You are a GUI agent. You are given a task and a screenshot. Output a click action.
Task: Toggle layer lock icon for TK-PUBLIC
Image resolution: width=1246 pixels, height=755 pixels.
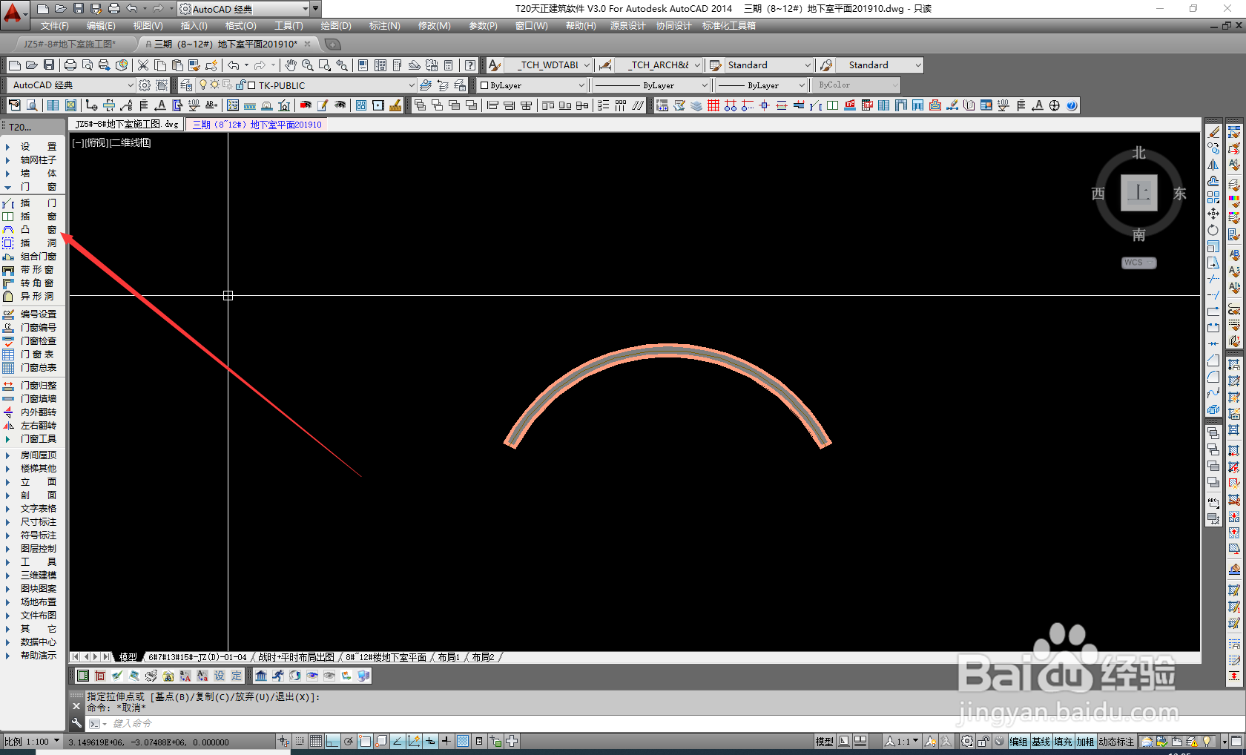(x=240, y=85)
